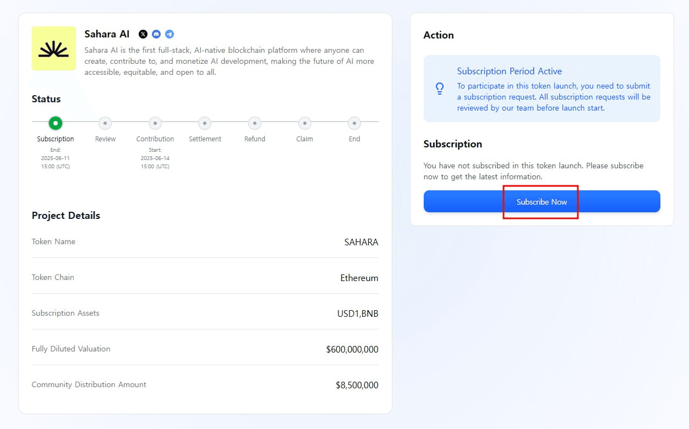Screen dimensions: 689x429
Task: Open Sahara AI's X (Twitter) profile icon
Action: (143, 34)
